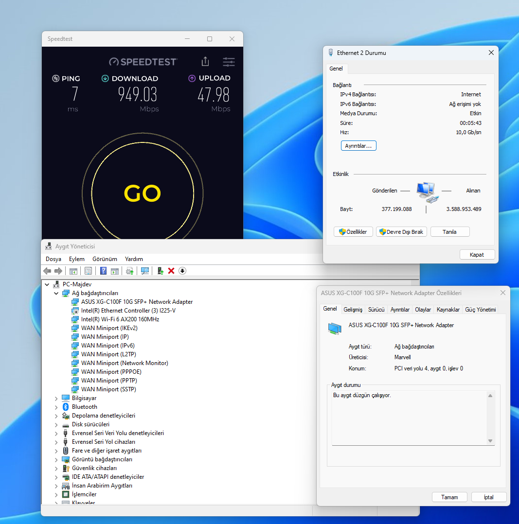Click the Aygıt durumu text box
The height and width of the screenshot is (524, 519).
(x=413, y=418)
